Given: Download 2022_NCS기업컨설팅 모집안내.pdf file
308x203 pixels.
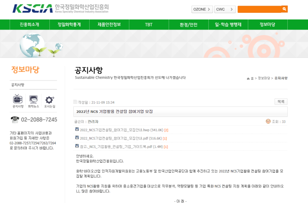Looking at the screenshot, I should (121, 138).
